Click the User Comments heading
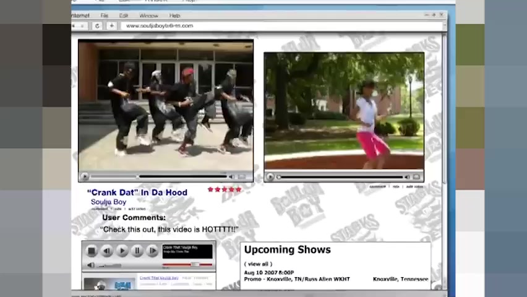 click(x=134, y=218)
